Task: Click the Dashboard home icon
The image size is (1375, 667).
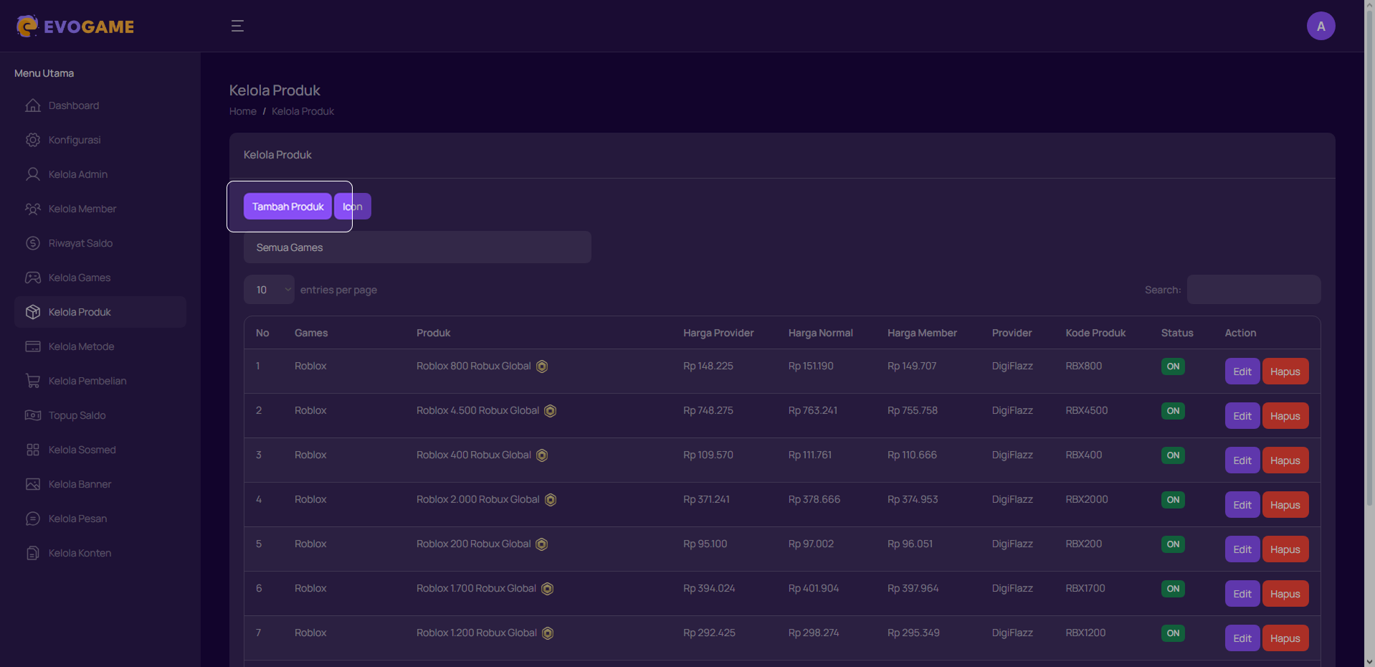Action: click(33, 105)
